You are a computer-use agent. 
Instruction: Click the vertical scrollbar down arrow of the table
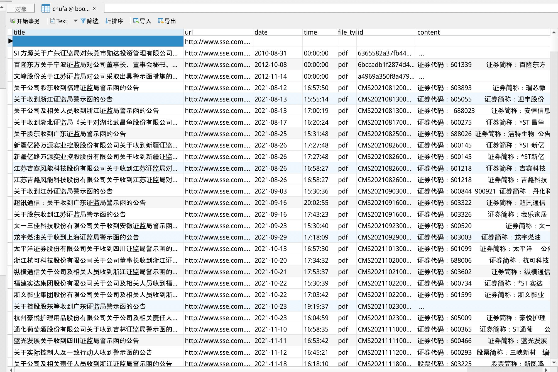pos(554,363)
